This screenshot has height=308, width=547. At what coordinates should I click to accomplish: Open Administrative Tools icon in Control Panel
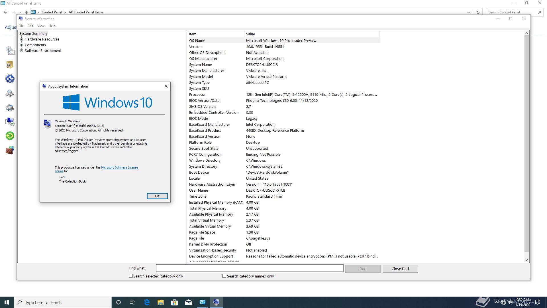coord(10,50)
